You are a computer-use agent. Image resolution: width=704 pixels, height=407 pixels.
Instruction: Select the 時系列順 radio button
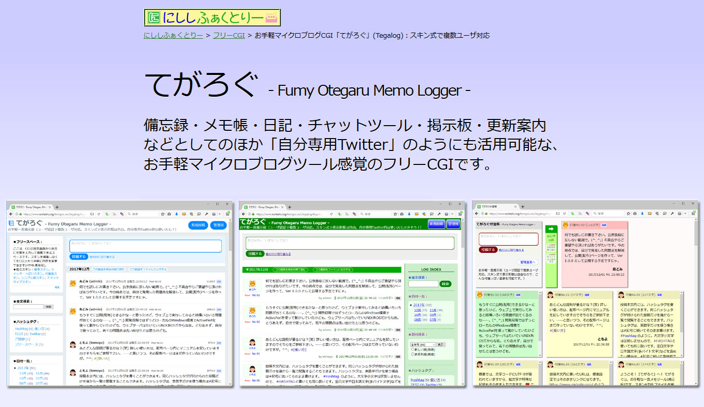click(412, 355)
